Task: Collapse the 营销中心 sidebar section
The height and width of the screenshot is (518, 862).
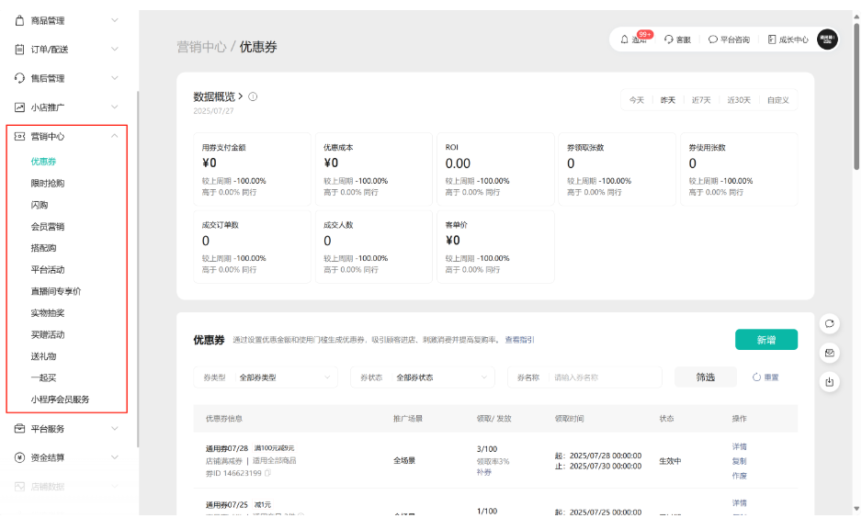Action: [114, 136]
